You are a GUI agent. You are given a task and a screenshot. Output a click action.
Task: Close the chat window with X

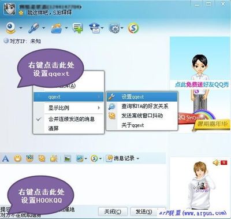click(x=223, y=3)
